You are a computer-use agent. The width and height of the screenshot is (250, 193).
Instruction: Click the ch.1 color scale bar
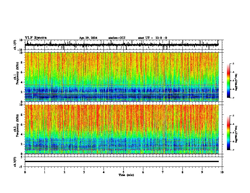point(228,81)
